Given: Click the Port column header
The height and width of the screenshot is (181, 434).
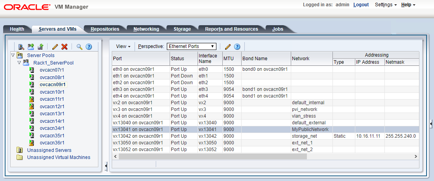Looking at the screenshot, I should tap(141, 59).
